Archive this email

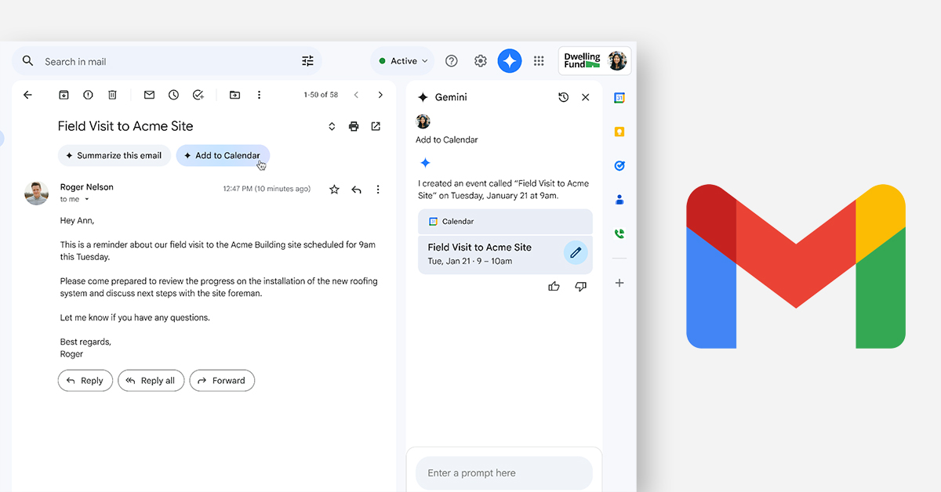point(64,95)
